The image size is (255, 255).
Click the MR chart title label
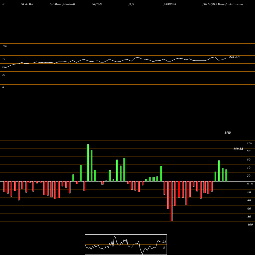point(227,133)
